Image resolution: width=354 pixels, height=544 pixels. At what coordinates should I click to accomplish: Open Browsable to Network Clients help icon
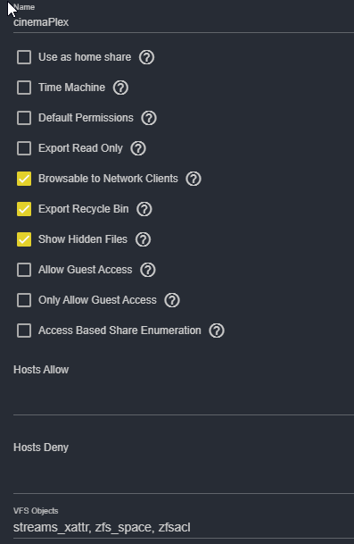point(193,179)
